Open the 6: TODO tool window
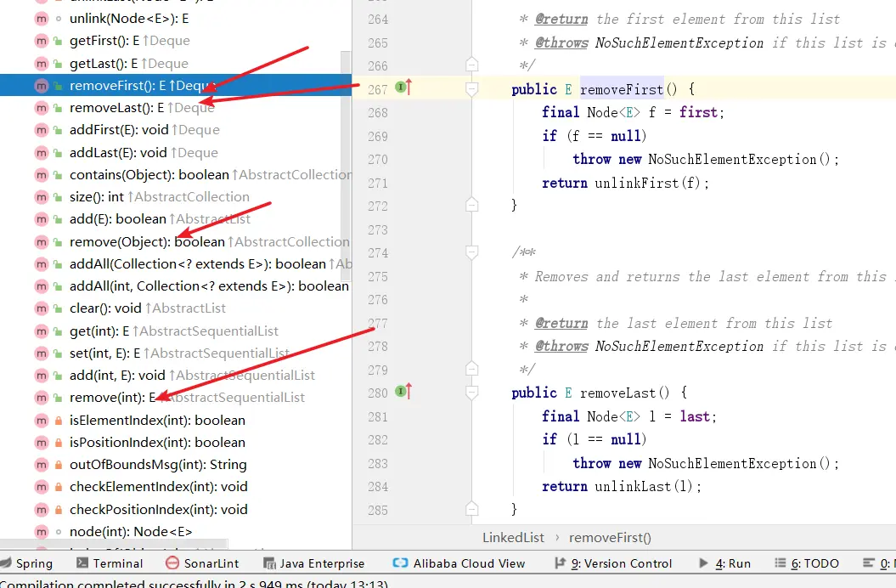This screenshot has width=896, height=588. [x=806, y=563]
